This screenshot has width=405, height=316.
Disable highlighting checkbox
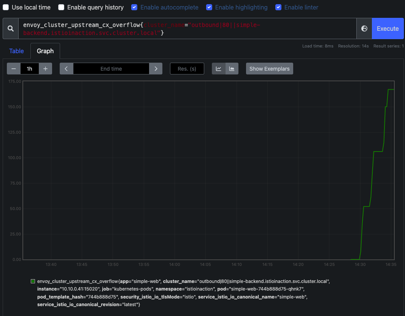pyautogui.click(x=209, y=7)
